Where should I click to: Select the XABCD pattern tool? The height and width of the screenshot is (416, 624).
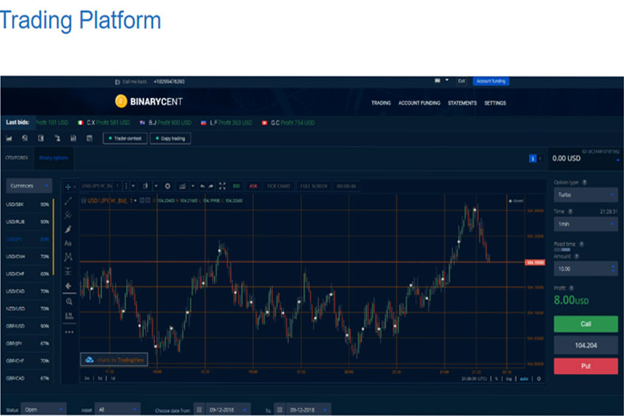click(68, 257)
